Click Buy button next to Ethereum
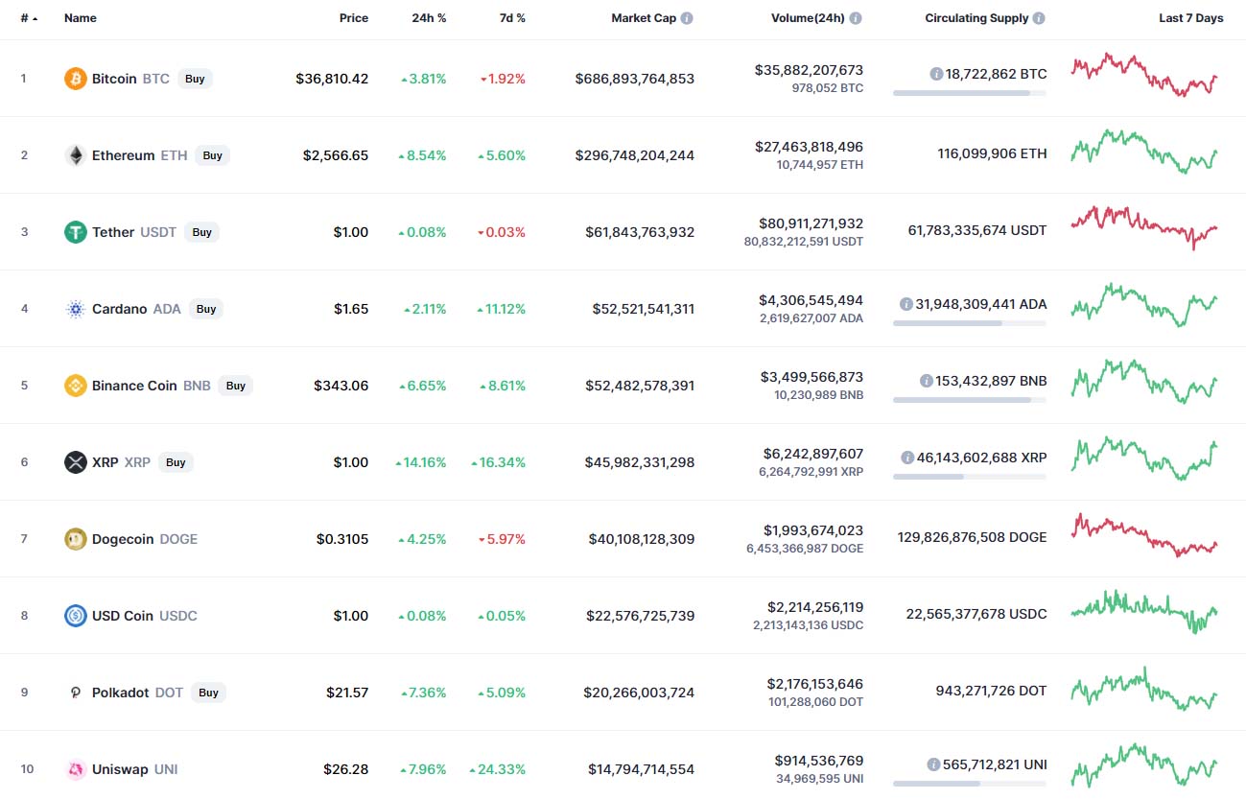The image size is (1246, 799). tap(212, 155)
